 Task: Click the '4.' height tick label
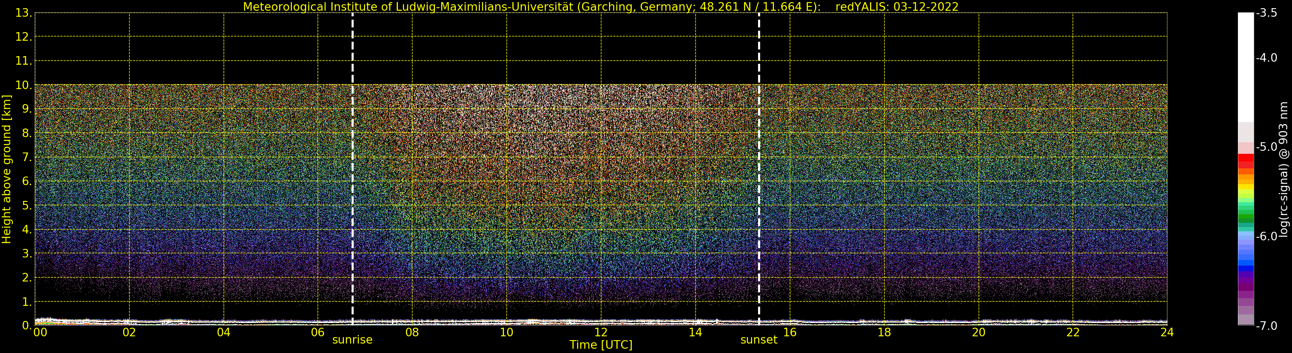click(x=27, y=229)
